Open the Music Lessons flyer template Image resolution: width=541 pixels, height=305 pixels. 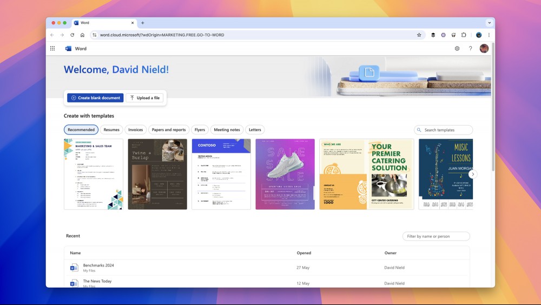[446, 174]
